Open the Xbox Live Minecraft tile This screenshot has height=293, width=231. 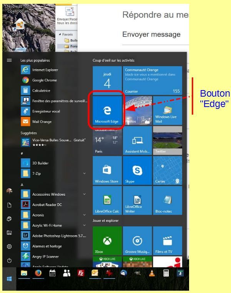click(137, 261)
